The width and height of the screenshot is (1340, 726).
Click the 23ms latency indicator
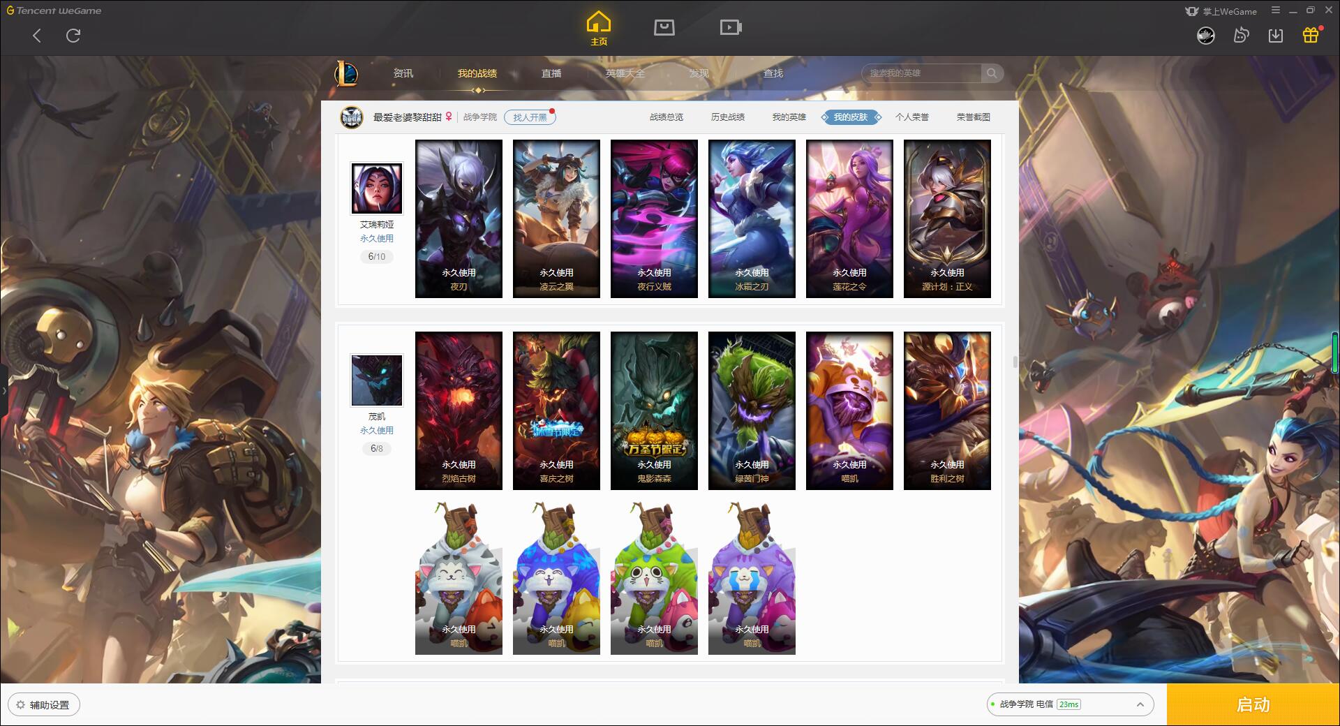click(1069, 704)
